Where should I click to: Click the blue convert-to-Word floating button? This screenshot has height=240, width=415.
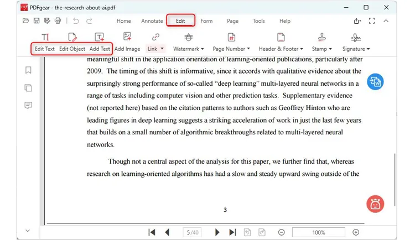[375, 82]
